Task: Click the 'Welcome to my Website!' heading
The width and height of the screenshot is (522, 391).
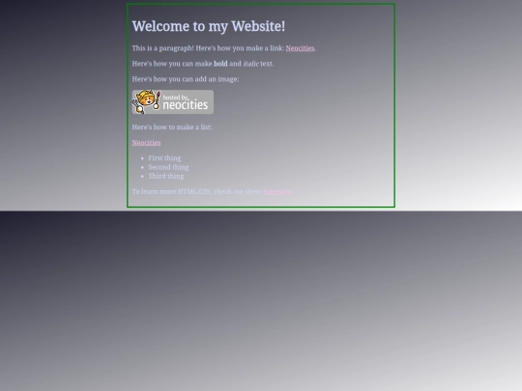Action: click(x=209, y=26)
